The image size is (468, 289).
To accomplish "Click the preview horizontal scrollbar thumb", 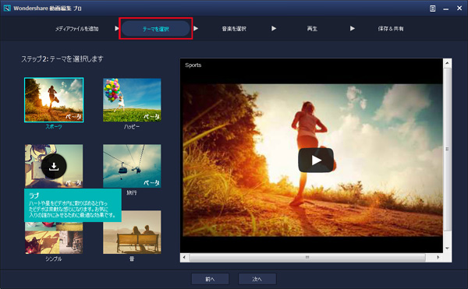I will click(307, 257).
